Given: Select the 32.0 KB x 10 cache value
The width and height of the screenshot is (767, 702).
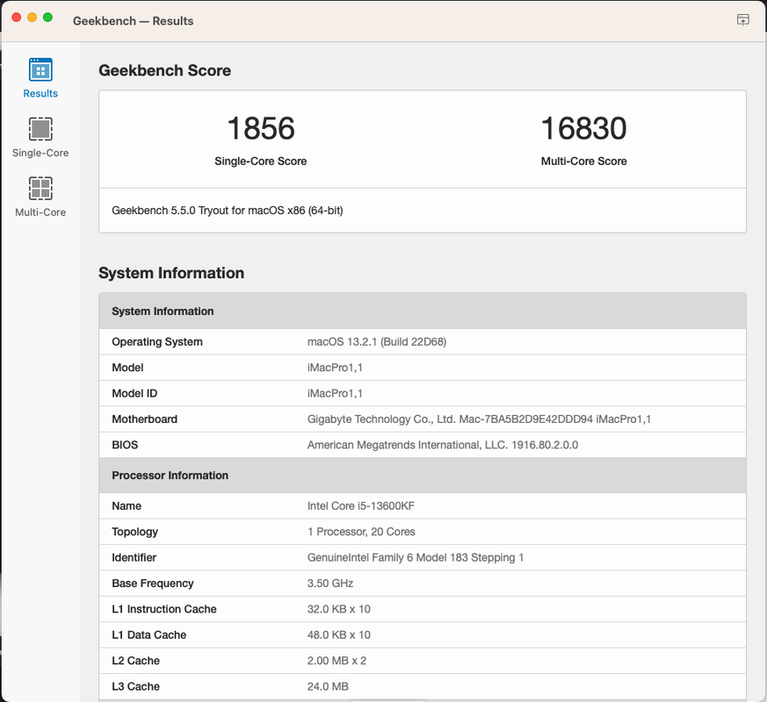Looking at the screenshot, I should tap(339, 609).
